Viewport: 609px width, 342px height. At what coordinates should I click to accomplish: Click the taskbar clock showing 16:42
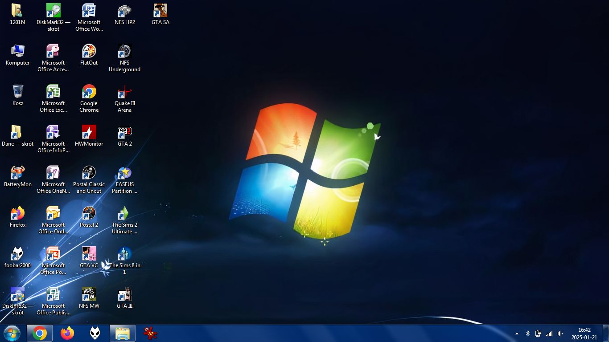[584, 333]
